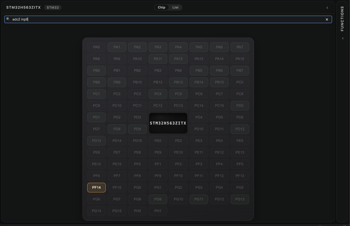The width and height of the screenshot is (350, 226).
Task: Click the search magnifier icon
Action: pos(8,19)
